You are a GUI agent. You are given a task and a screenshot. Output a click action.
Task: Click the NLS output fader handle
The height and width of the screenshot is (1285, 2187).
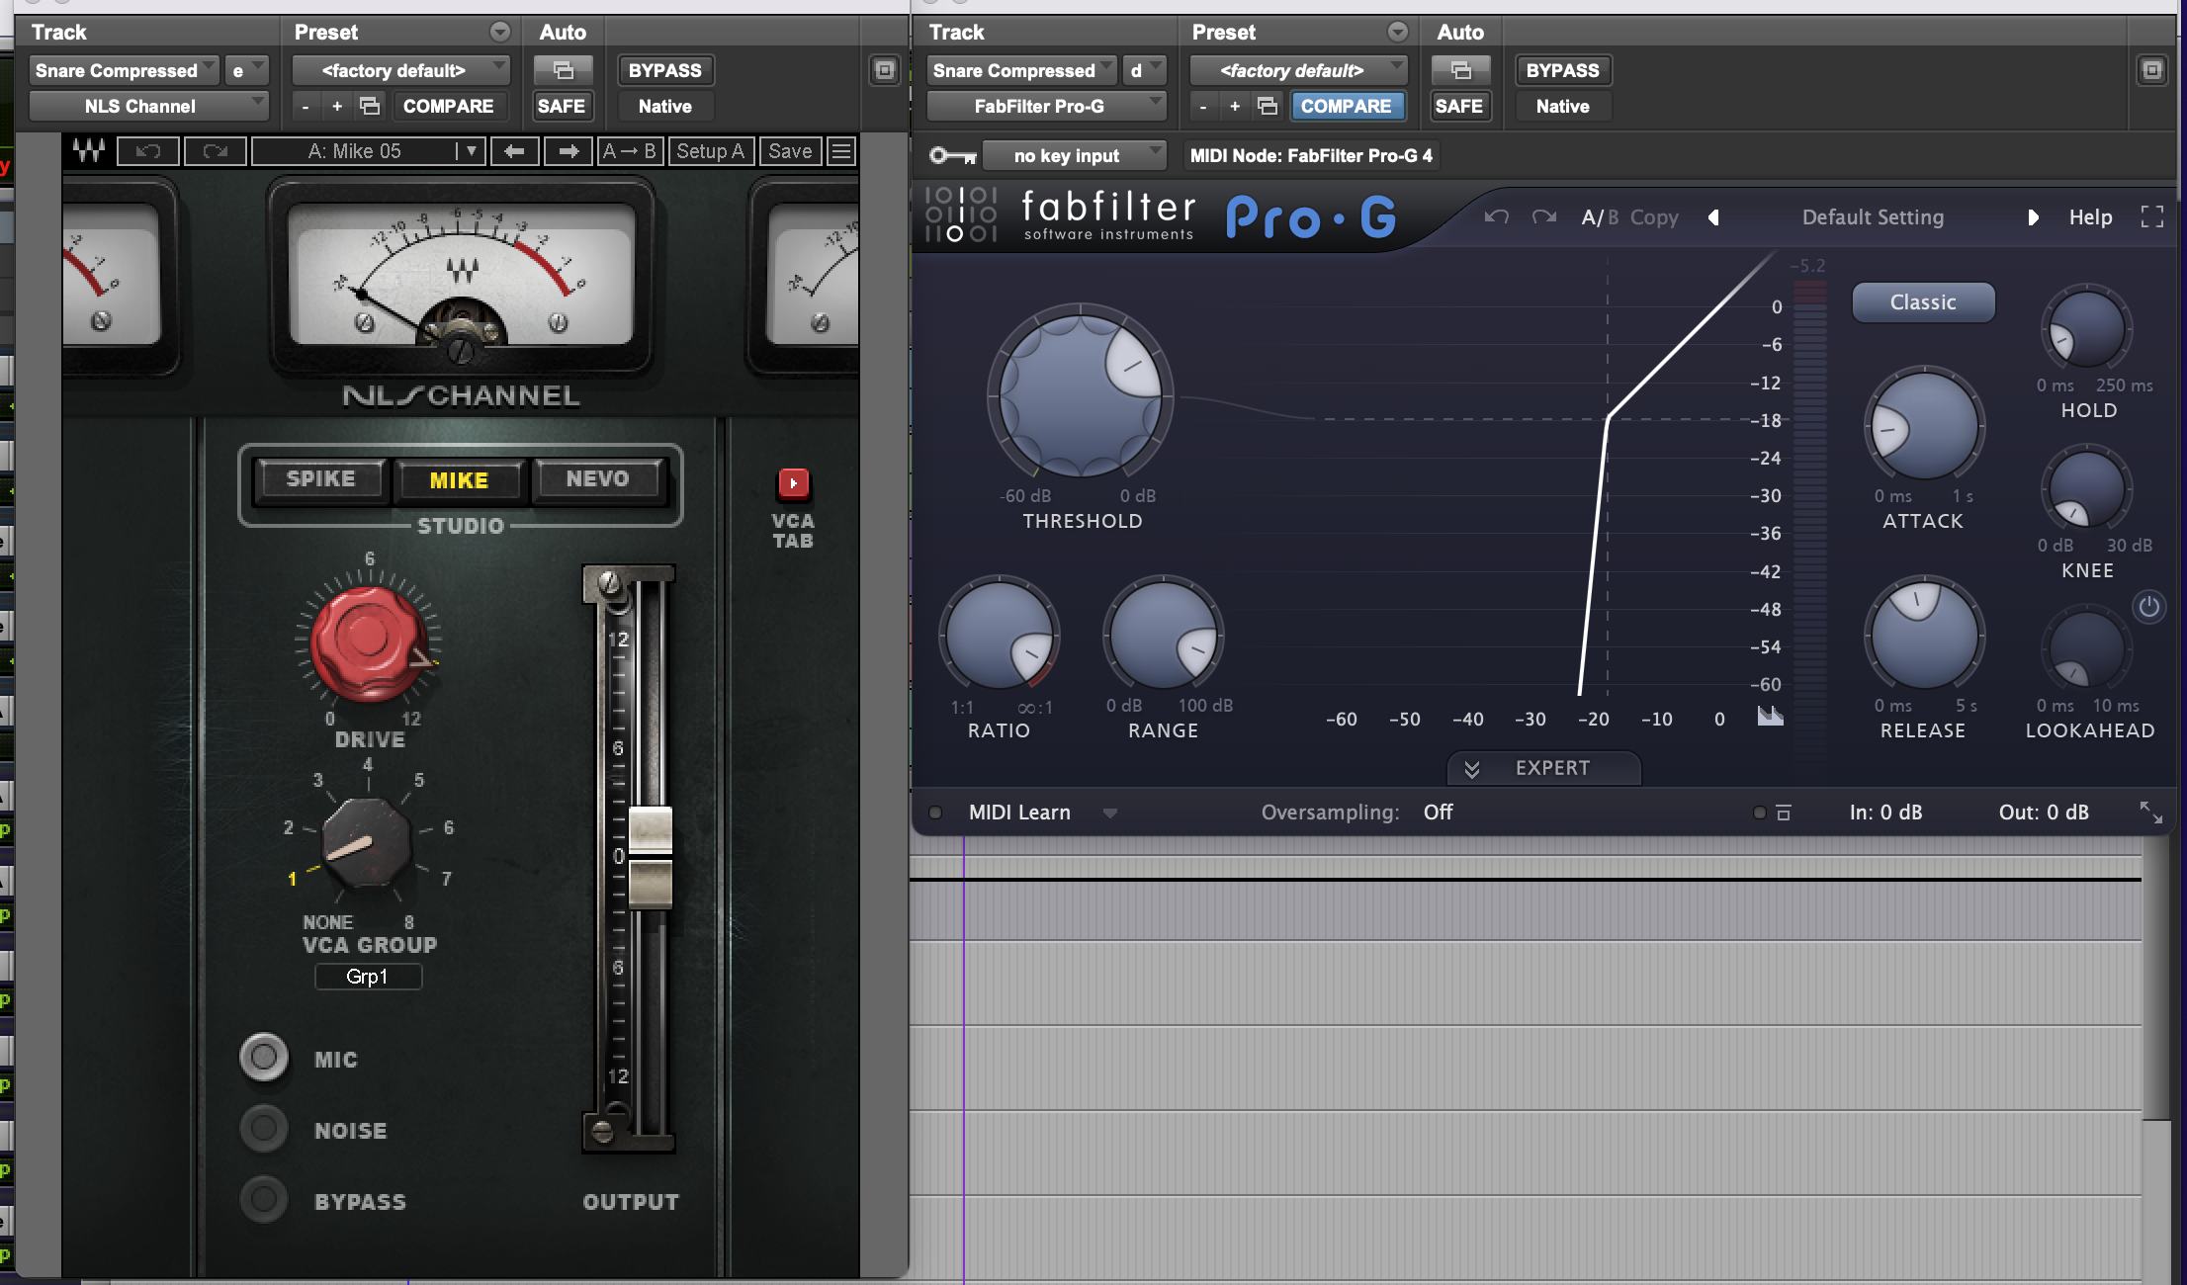pyautogui.click(x=651, y=856)
